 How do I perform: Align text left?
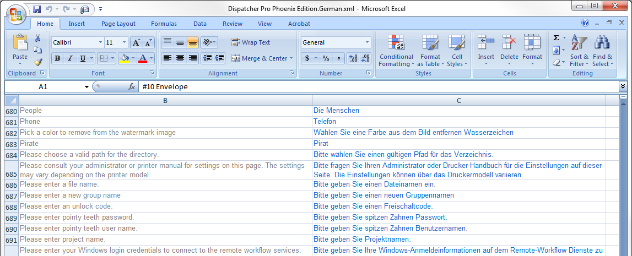(167, 58)
